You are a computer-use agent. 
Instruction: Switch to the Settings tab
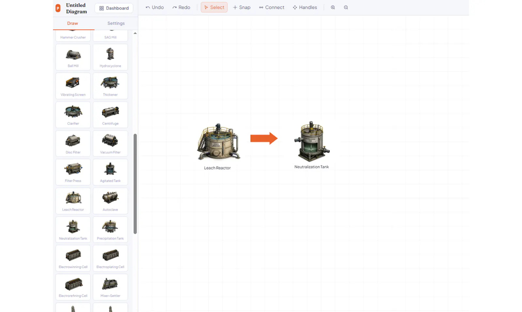116,23
